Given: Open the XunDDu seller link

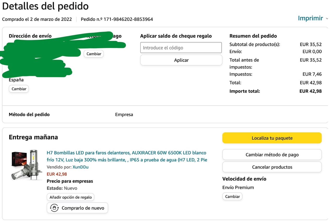Looking at the screenshot, I should point(80,167).
